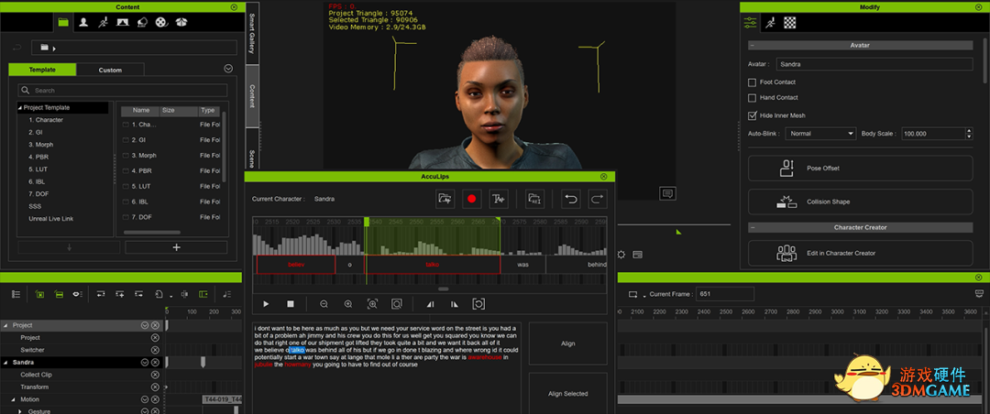
Task: Open the Actor tab icon in Content panel
Action: pyautogui.click(x=82, y=22)
